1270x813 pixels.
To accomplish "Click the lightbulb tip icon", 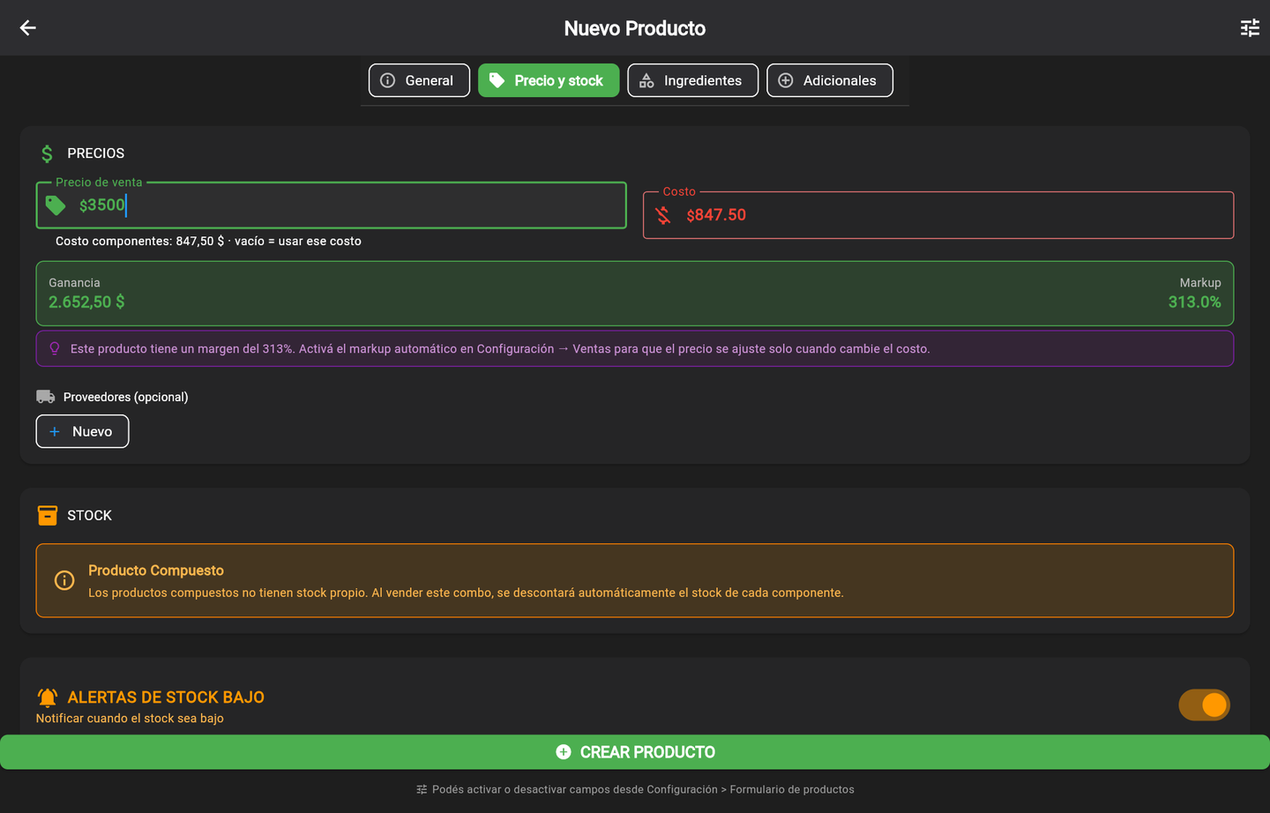I will [x=55, y=348].
